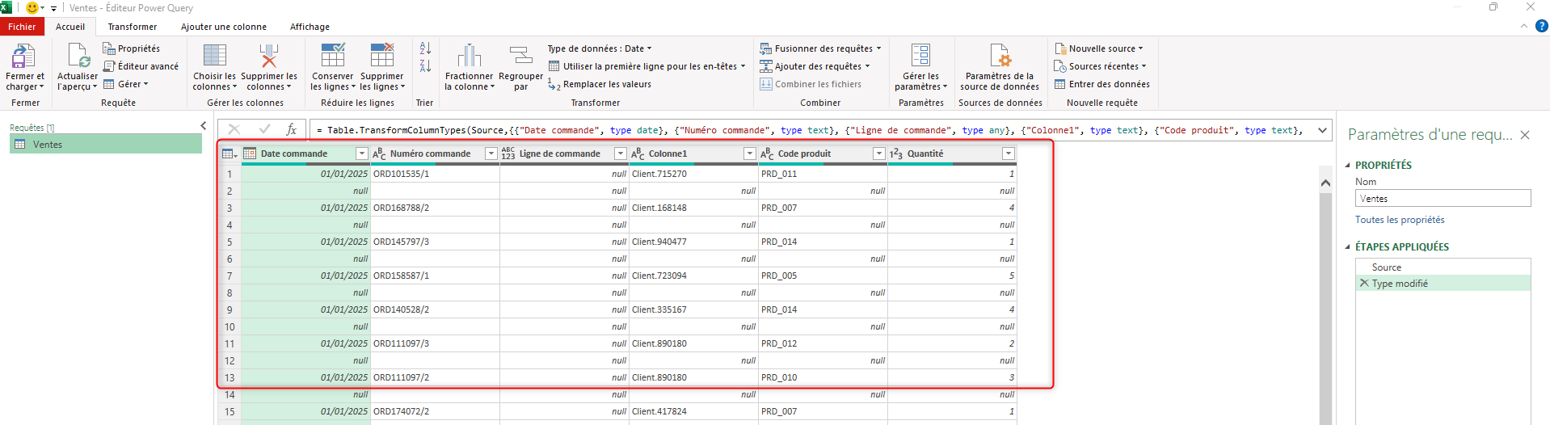Sort ascending with the A-Z icon
Screen dimensions: 1550x425
pos(425,48)
